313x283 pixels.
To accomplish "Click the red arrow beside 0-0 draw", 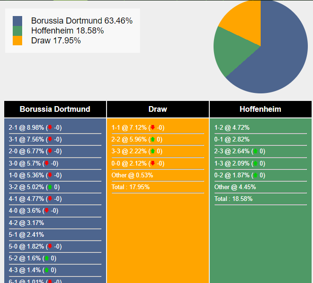I will coord(153,164).
